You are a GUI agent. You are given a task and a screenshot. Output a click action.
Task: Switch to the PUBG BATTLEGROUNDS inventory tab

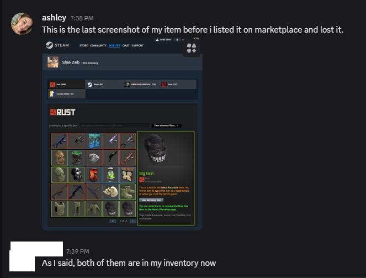[141, 85]
